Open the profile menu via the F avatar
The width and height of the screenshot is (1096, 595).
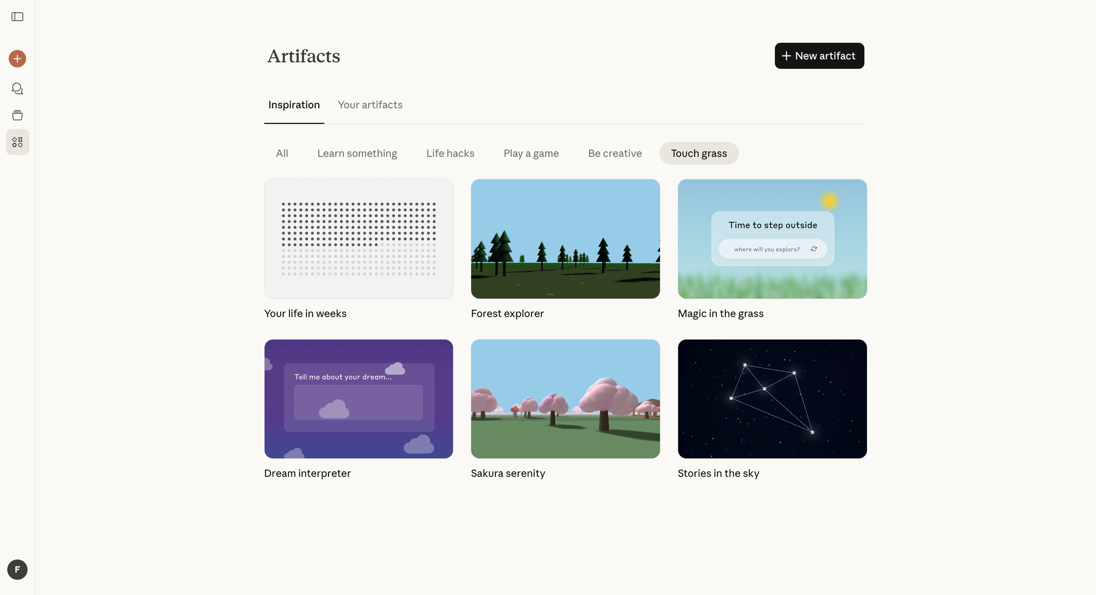click(x=17, y=570)
